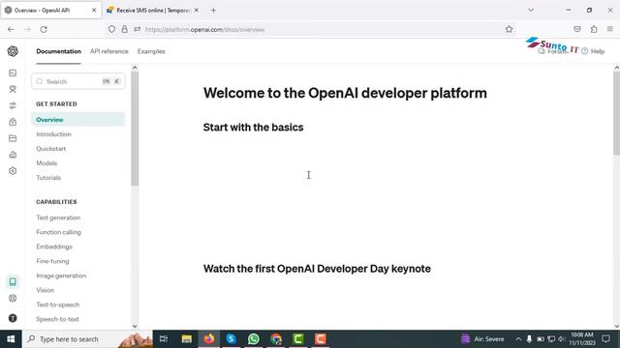Click into the docs Search field
The image size is (620, 348).
78,81
